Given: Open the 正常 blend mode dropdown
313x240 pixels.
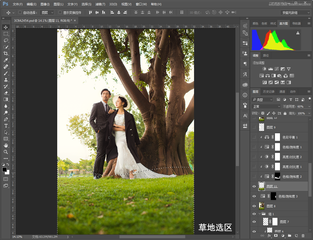Looking at the screenshot, I should point(266,106).
